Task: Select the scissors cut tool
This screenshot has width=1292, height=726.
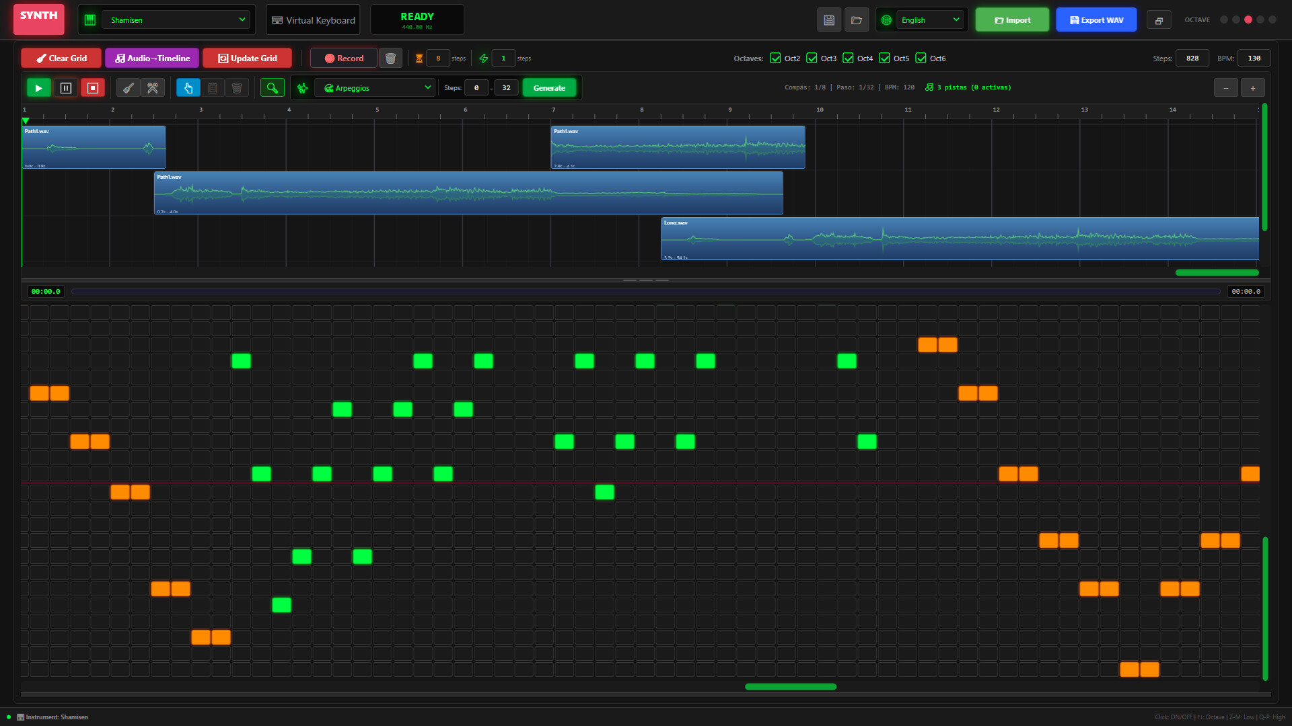Action: pos(153,88)
